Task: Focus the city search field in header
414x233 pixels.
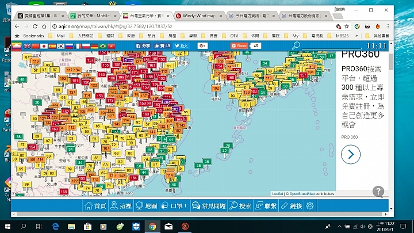Action: point(333,46)
